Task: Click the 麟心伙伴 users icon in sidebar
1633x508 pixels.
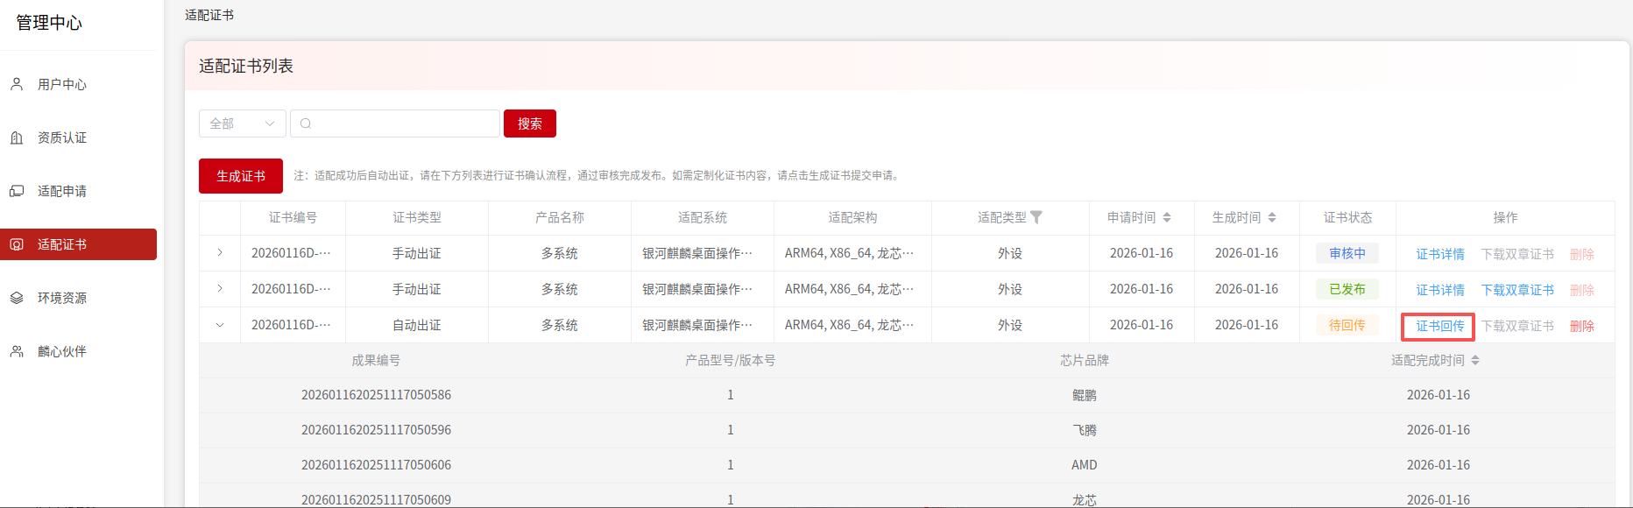Action: pyautogui.click(x=17, y=351)
